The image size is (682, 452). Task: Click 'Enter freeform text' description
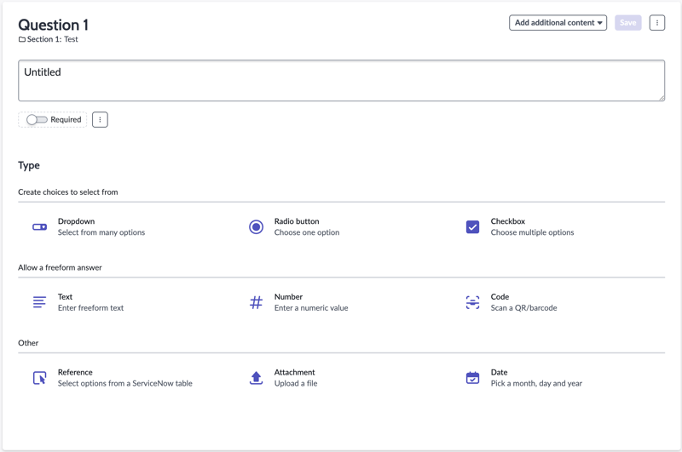[x=91, y=308]
